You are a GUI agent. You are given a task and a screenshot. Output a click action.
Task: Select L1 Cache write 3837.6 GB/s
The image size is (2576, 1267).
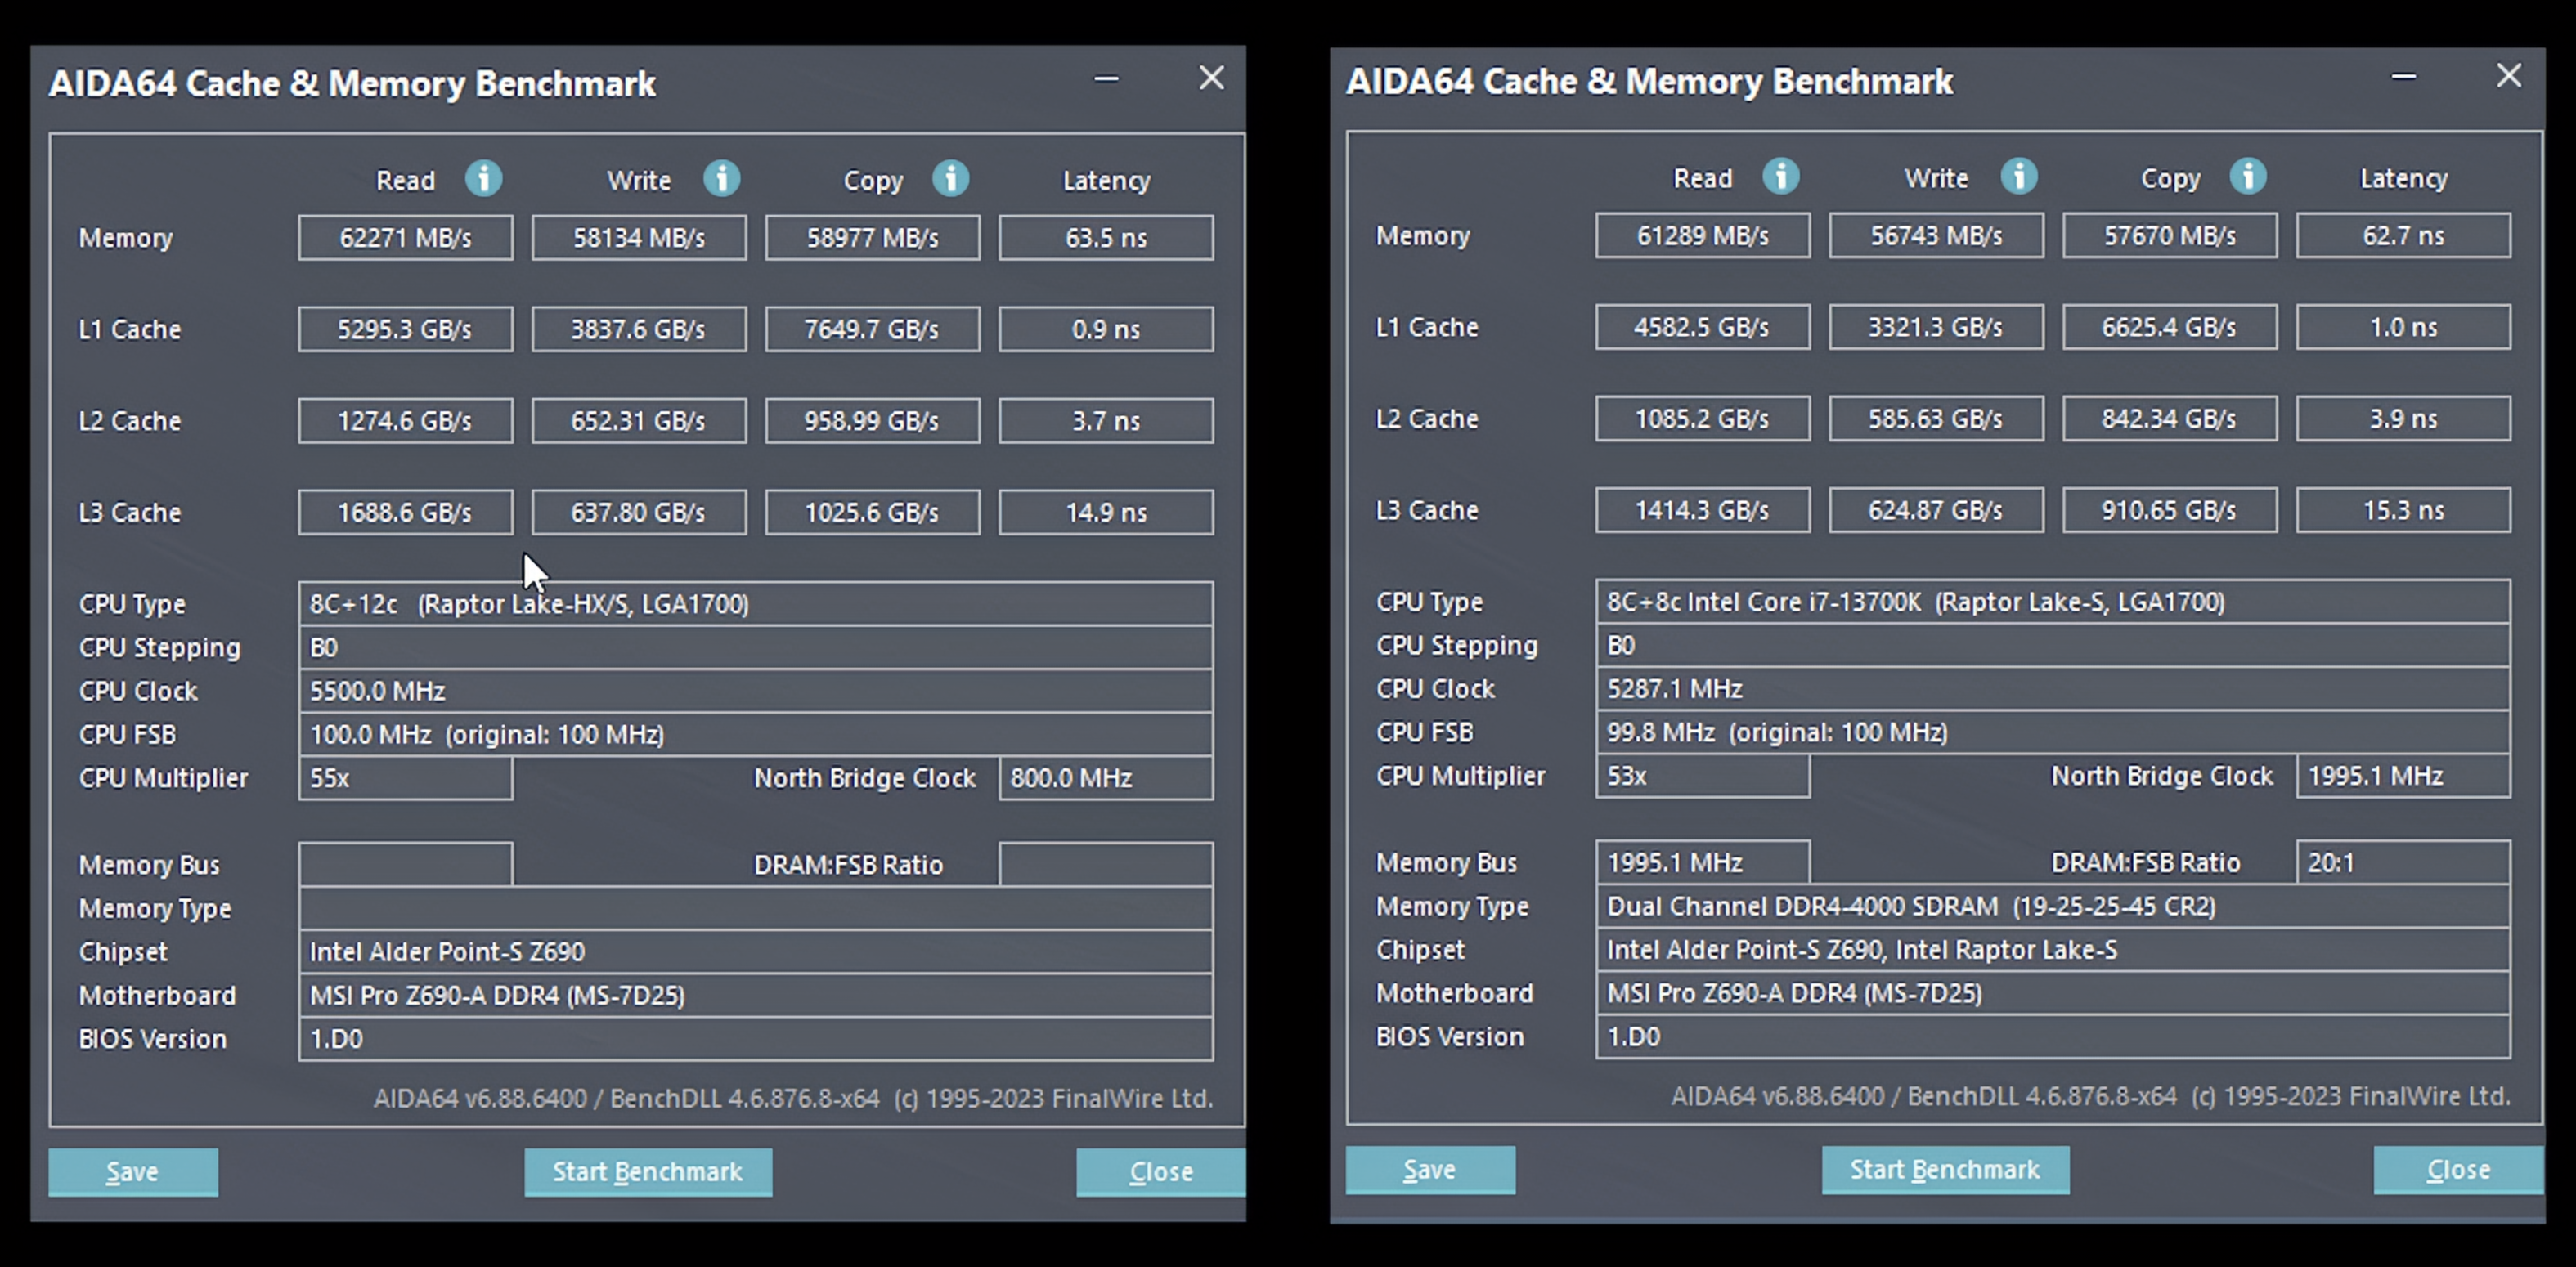tap(639, 329)
